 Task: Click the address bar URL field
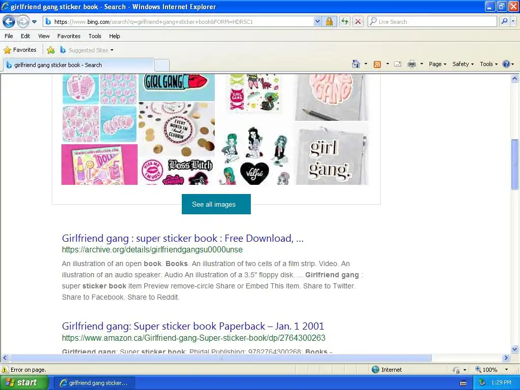click(x=179, y=22)
